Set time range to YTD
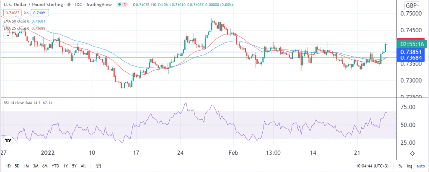The image size is (429, 172). click(x=56, y=166)
